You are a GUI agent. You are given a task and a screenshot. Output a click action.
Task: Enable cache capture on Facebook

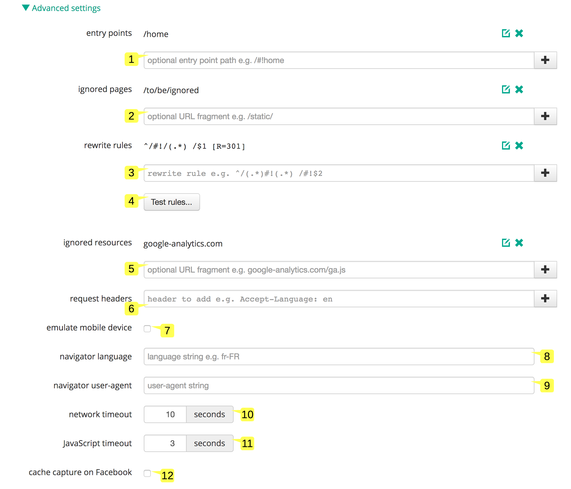coord(147,473)
